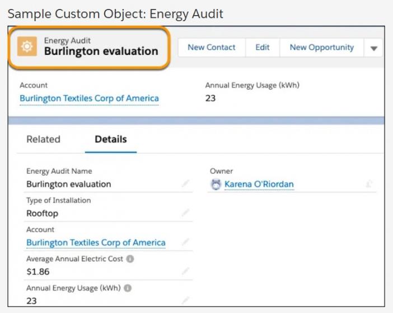The width and height of the screenshot is (393, 313).
Task: Click bottom Annual Energy Usage value 23
Action: click(31, 301)
